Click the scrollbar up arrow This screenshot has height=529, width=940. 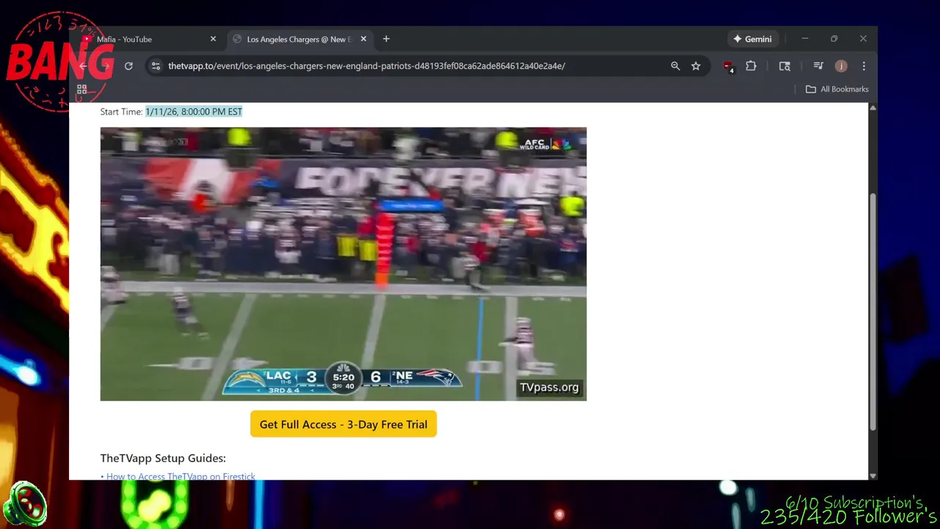coord(872,108)
